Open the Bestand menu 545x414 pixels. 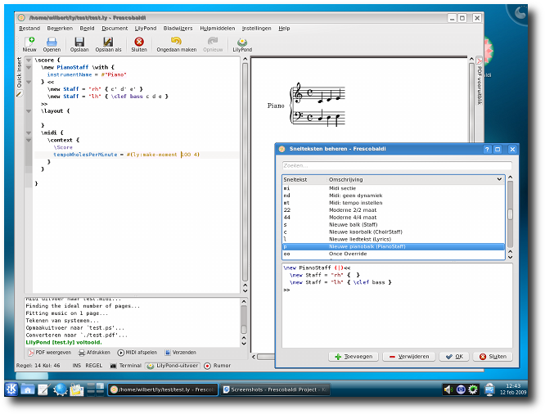click(29, 29)
